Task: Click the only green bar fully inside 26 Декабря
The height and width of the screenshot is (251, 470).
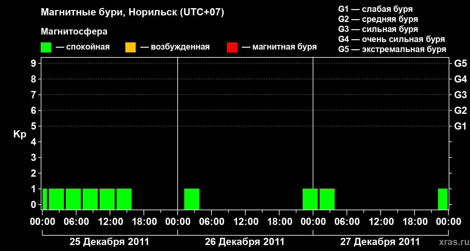Action: pyautogui.click(x=192, y=199)
